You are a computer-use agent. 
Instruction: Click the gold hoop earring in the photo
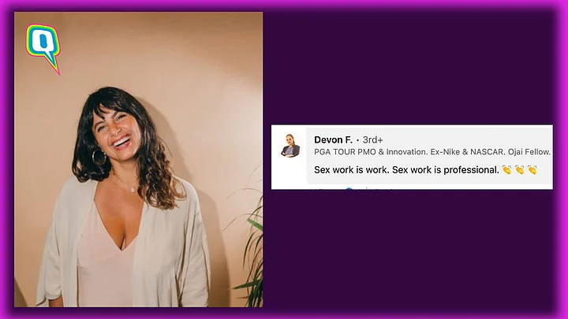click(x=98, y=158)
